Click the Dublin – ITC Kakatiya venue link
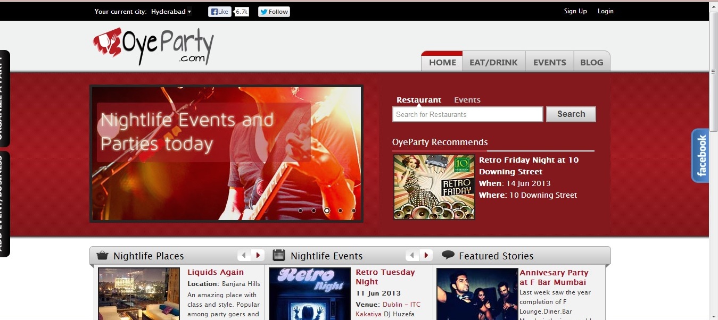This screenshot has width=718, height=320. (388, 309)
